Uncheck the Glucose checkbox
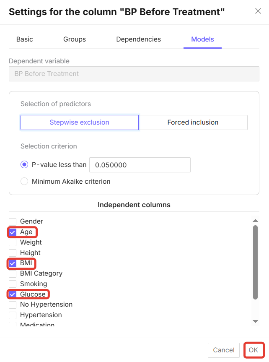 tap(13, 294)
